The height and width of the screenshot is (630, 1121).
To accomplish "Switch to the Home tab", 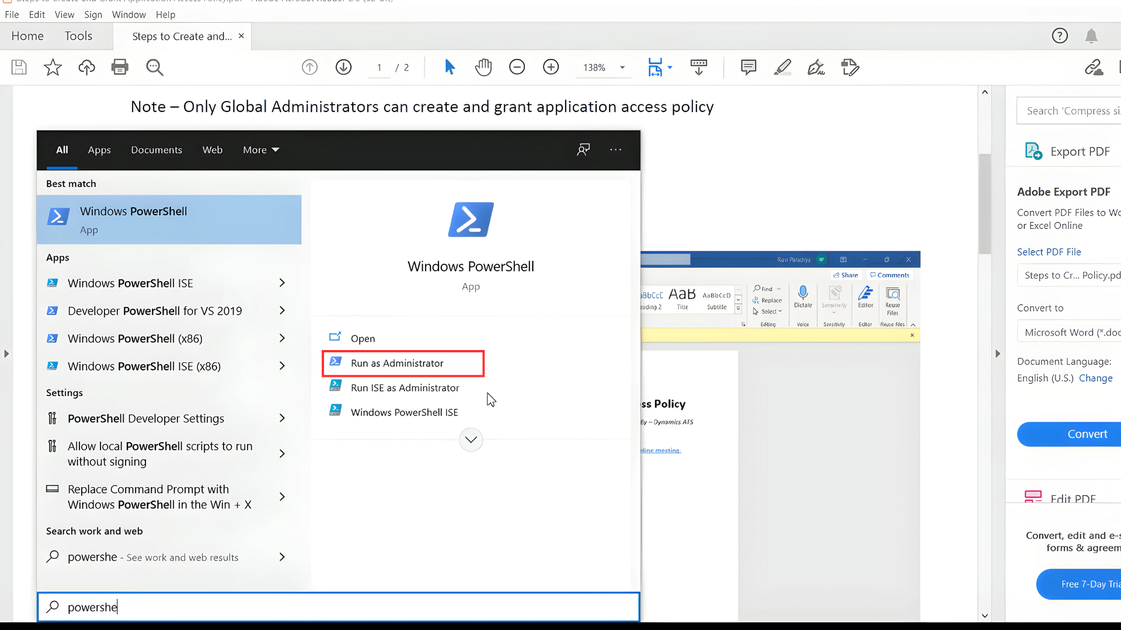I will click(x=27, y=36).
